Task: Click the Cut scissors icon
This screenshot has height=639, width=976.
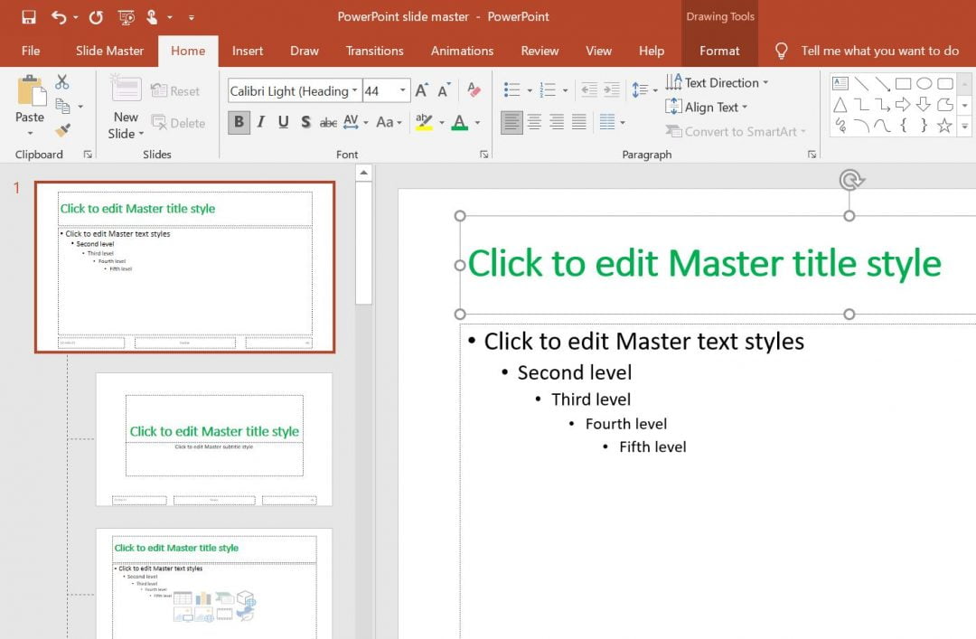Action: 62,81
